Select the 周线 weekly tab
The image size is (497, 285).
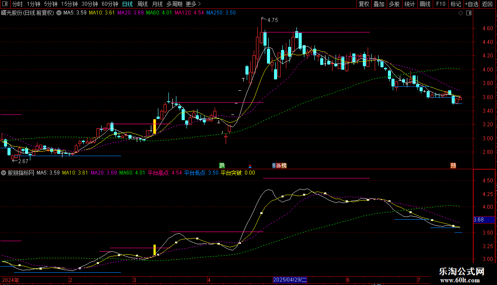click(143, 4)
